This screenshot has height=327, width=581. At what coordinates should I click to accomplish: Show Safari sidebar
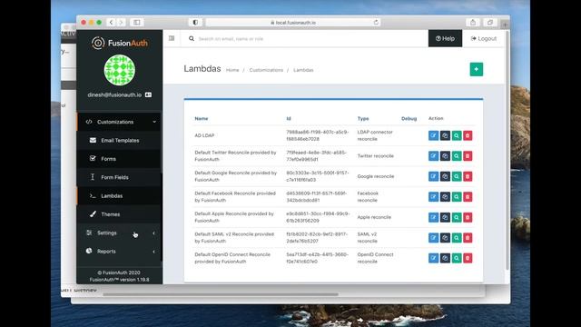[137, 23]
